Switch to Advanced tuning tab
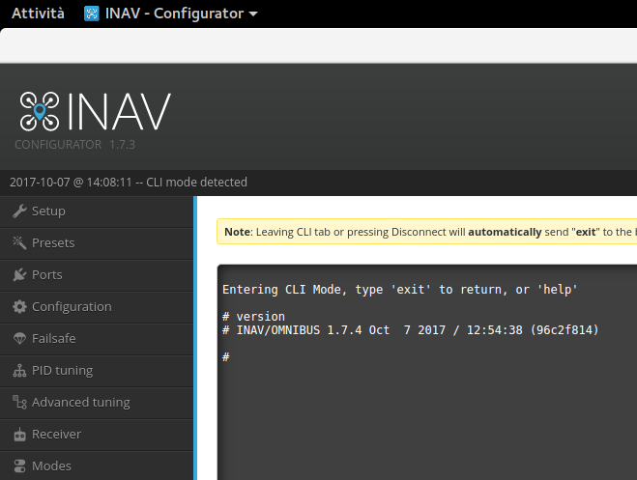 [97, 403]
